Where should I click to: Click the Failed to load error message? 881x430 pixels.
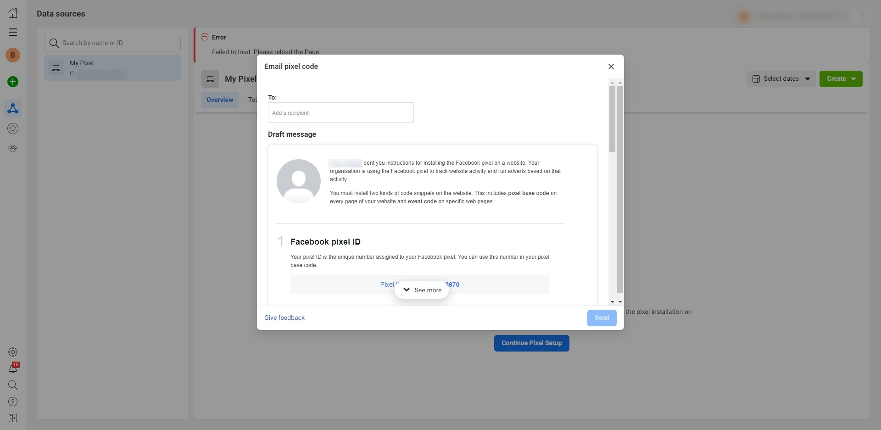266,51
